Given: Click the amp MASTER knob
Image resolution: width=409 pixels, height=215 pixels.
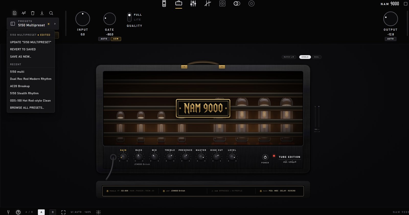Looking at the screenshot, I should (x=201, y=157).
